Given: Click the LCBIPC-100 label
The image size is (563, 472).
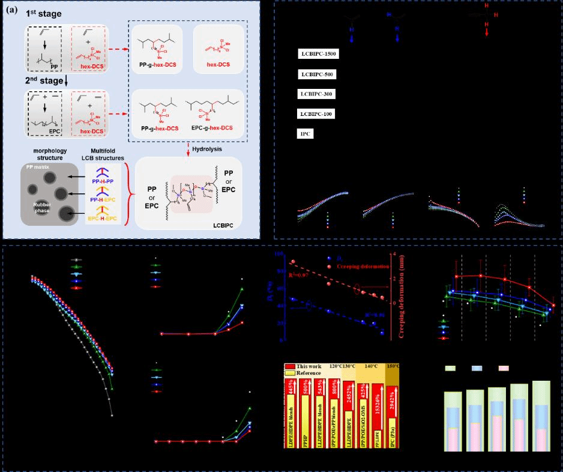Looking at the screenshot, I should click(316, 114).
